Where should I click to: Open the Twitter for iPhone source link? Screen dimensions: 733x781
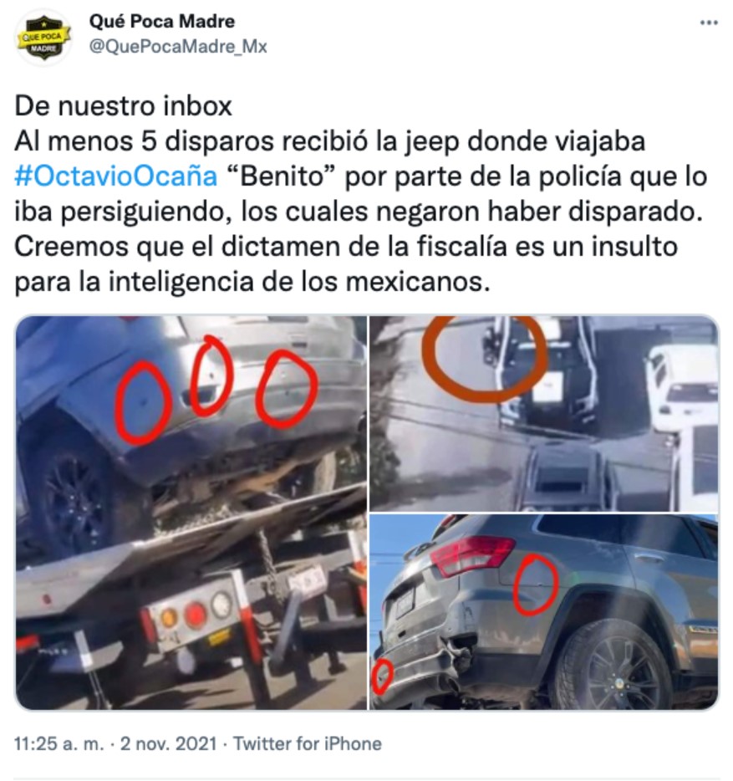tap(308, 743)
